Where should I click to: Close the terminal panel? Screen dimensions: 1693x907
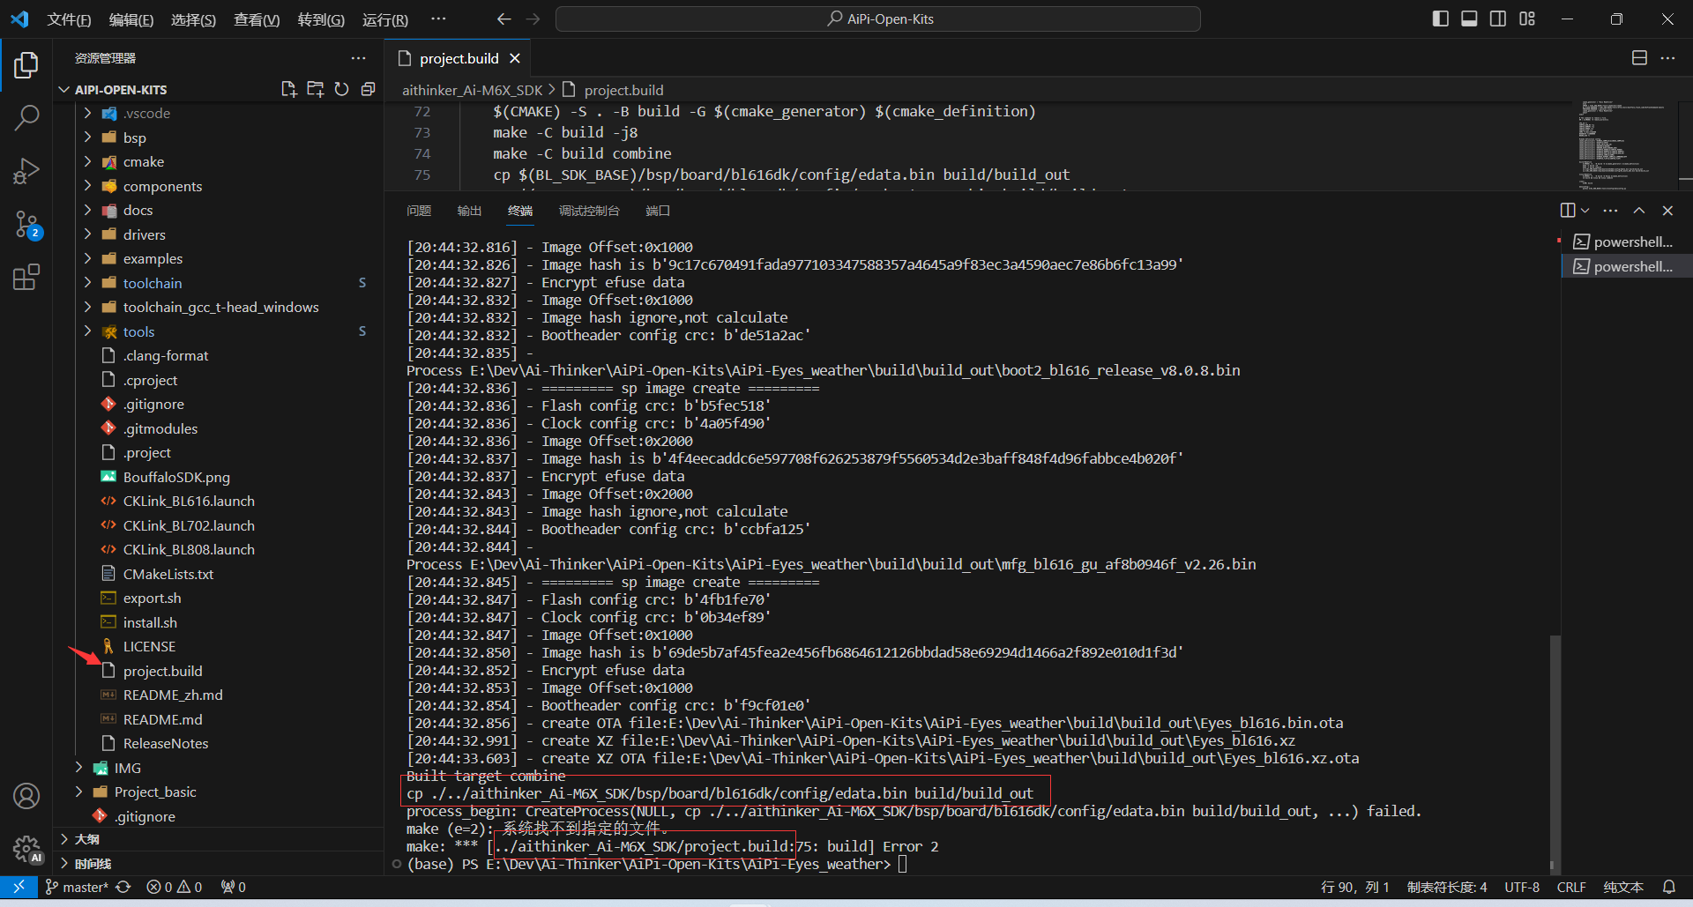[x=1667, y=211]
